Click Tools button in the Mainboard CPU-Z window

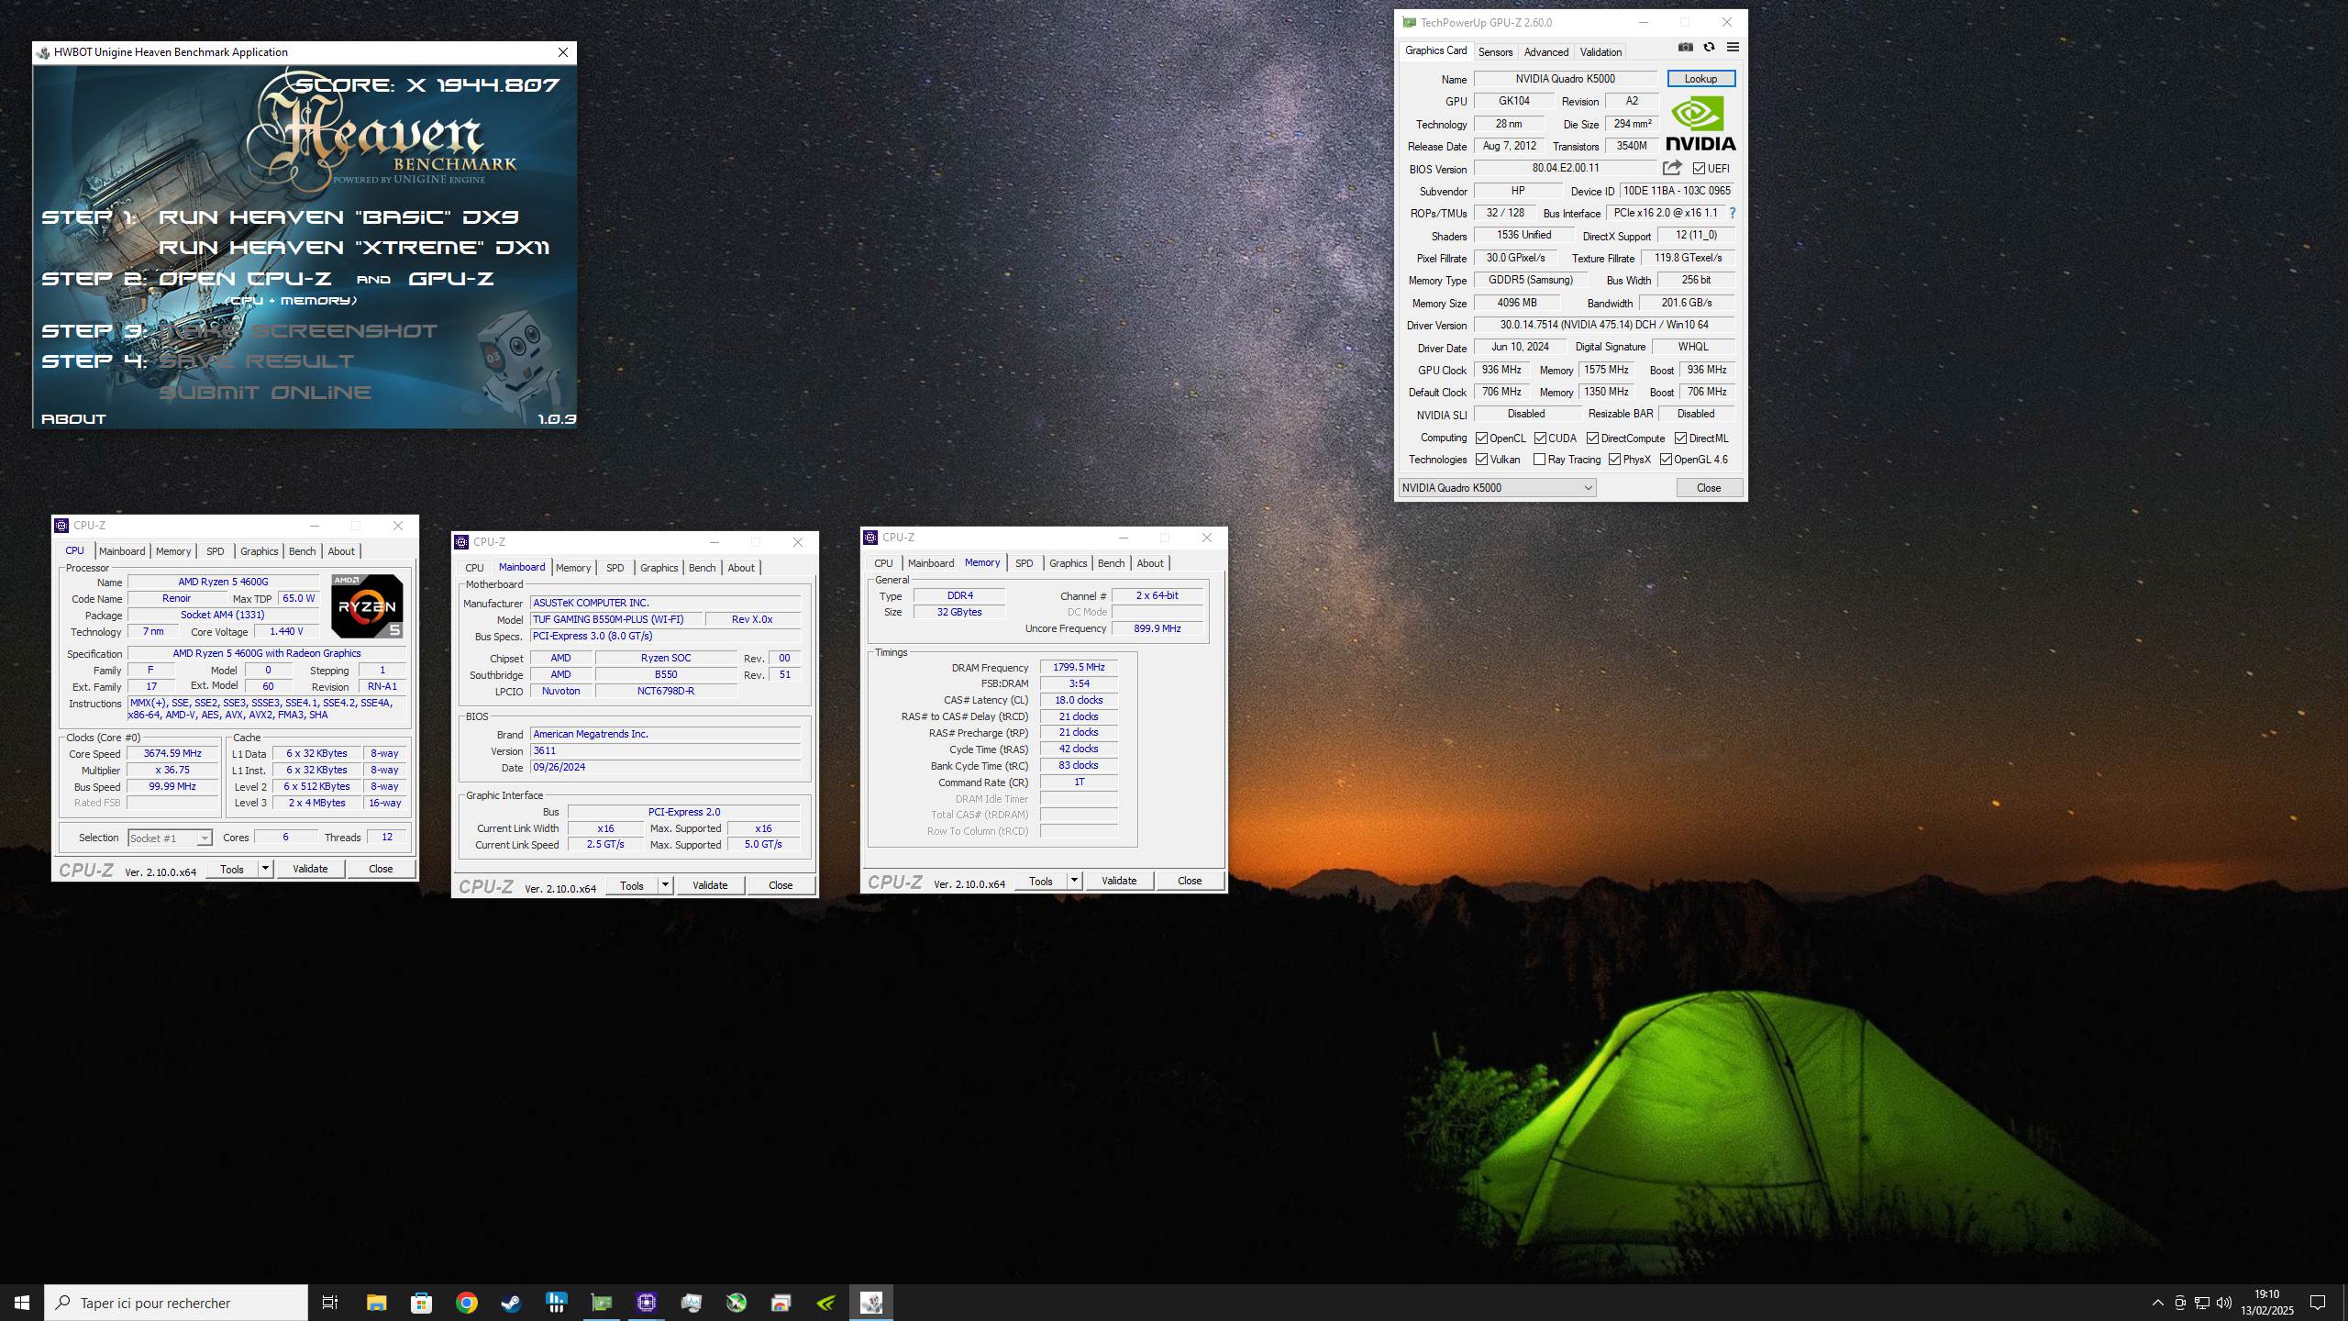[632, 884]
